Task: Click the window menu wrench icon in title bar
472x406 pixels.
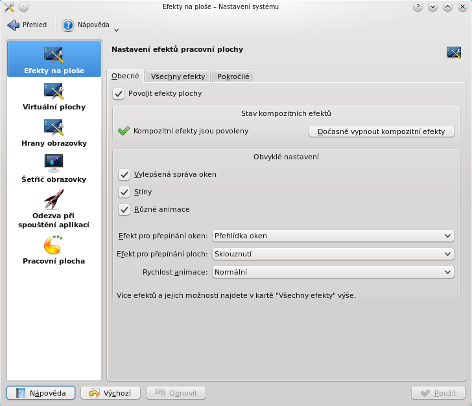Action: pyautogui.click(x=9, y=7)
